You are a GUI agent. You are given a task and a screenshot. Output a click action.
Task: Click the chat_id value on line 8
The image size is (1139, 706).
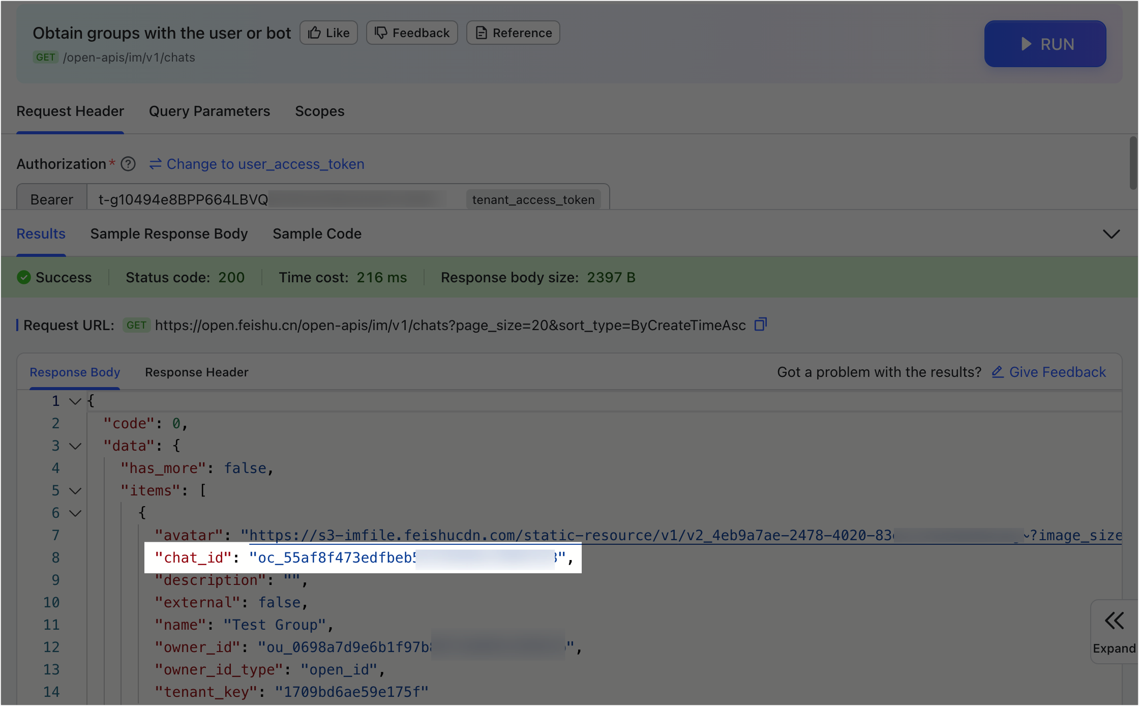[x=407, y=557]
